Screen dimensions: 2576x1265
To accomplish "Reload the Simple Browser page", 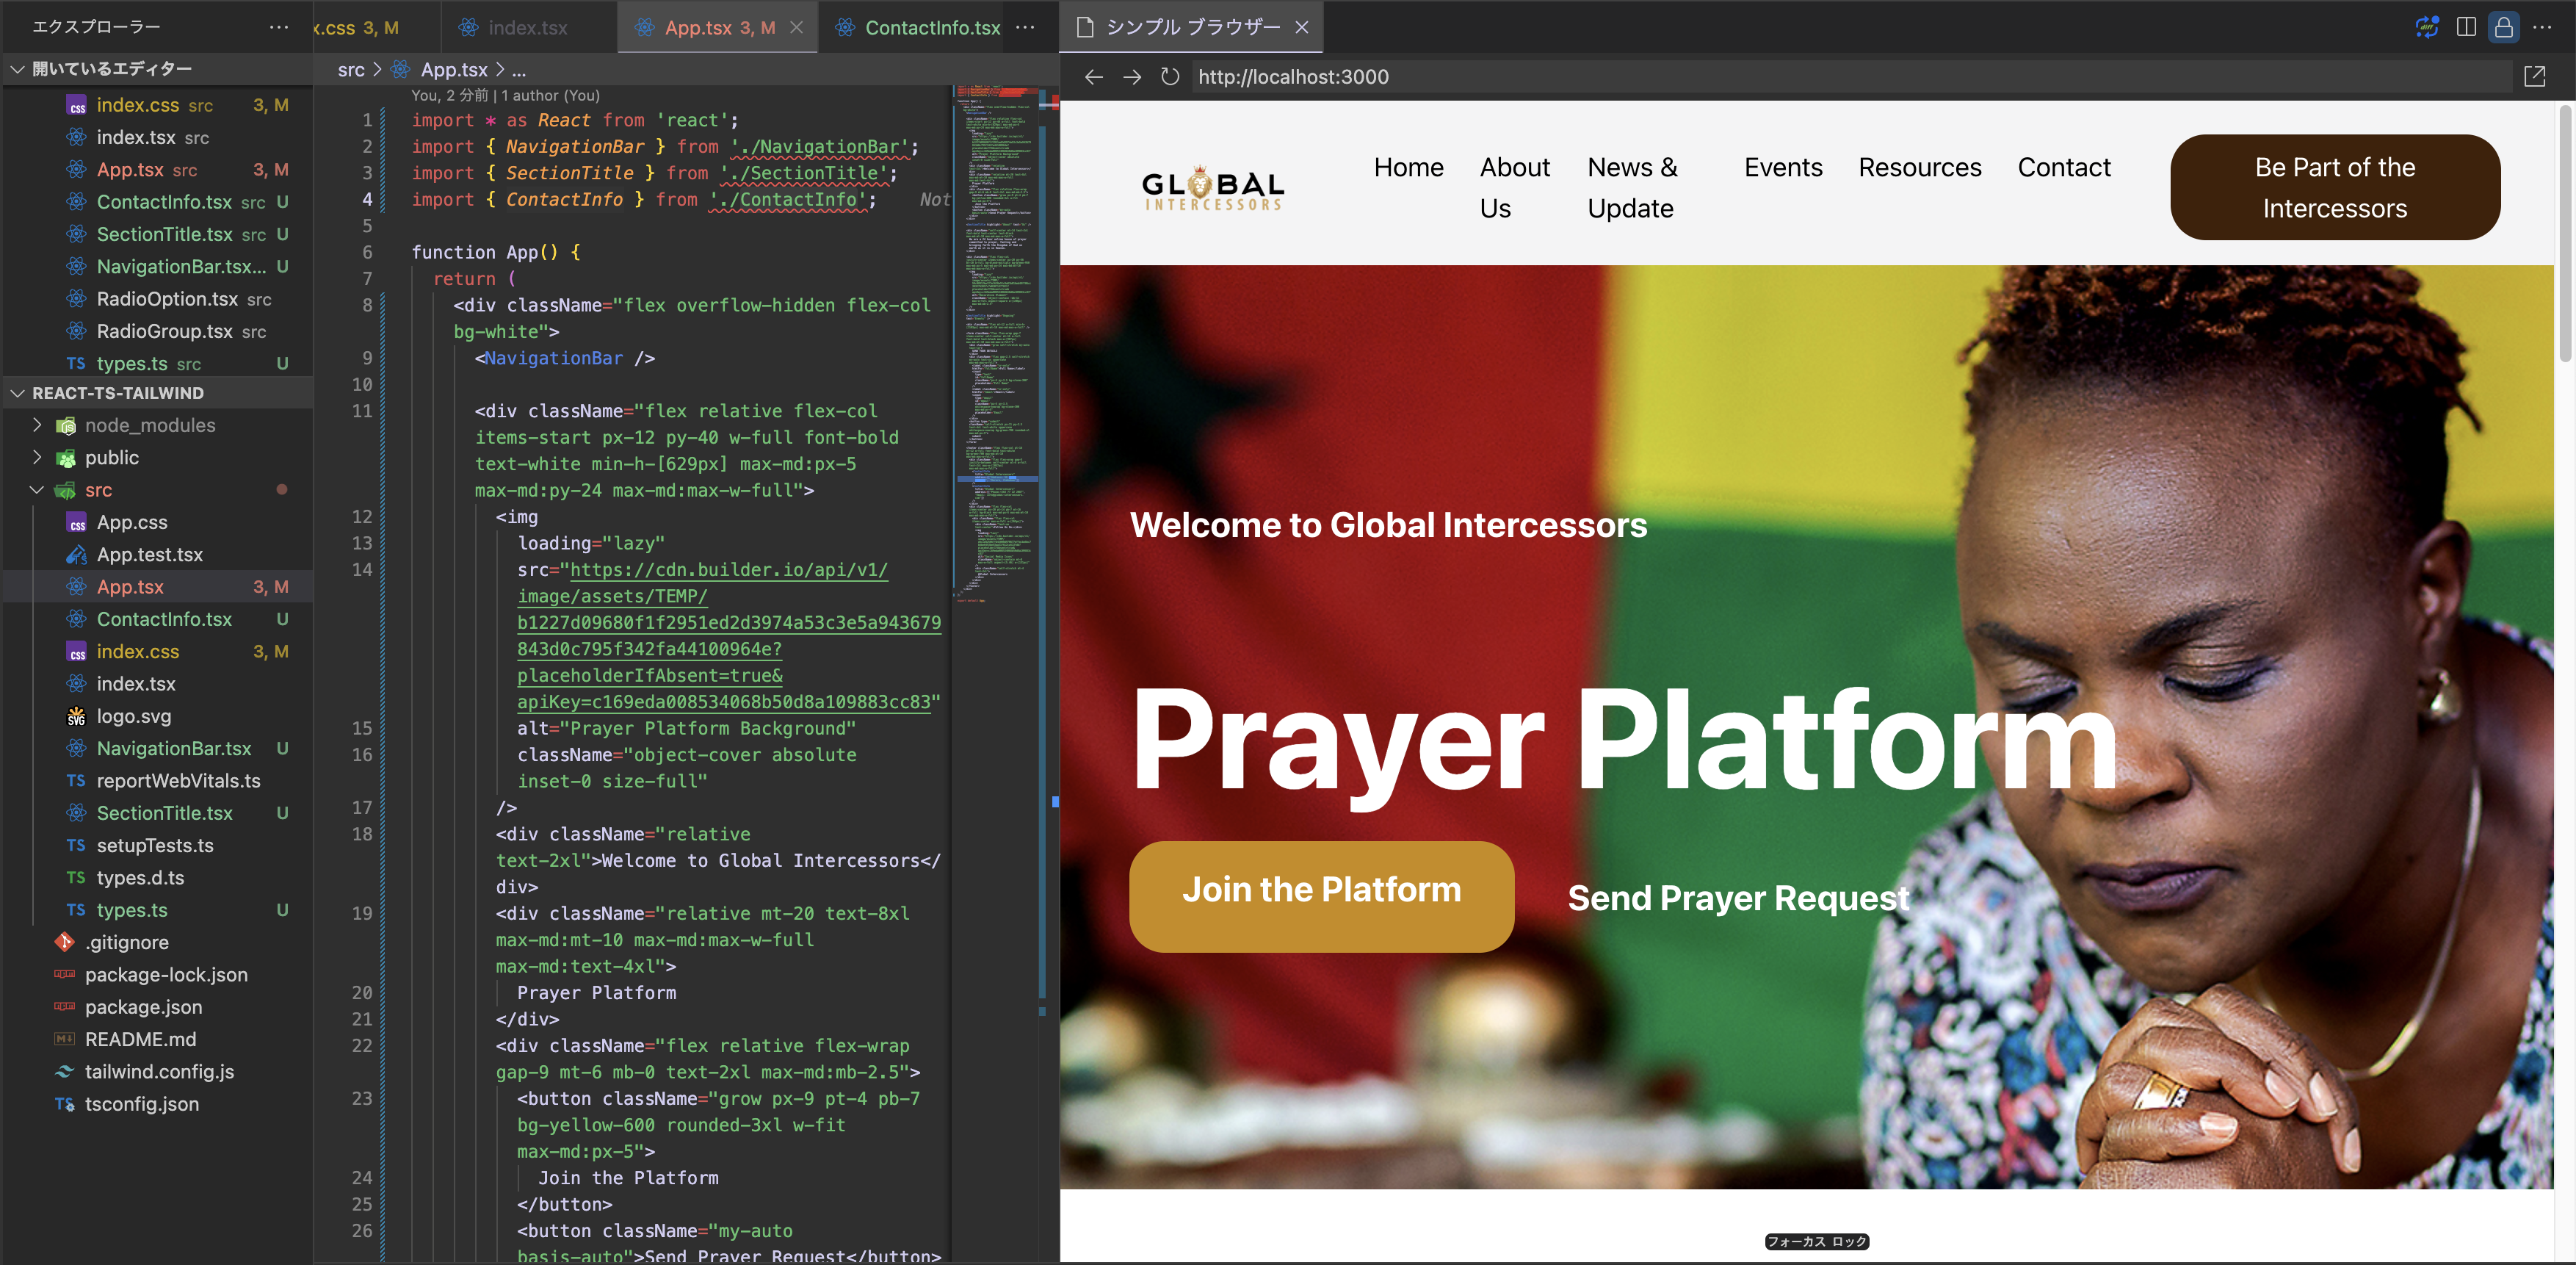I will (1169, 76).
